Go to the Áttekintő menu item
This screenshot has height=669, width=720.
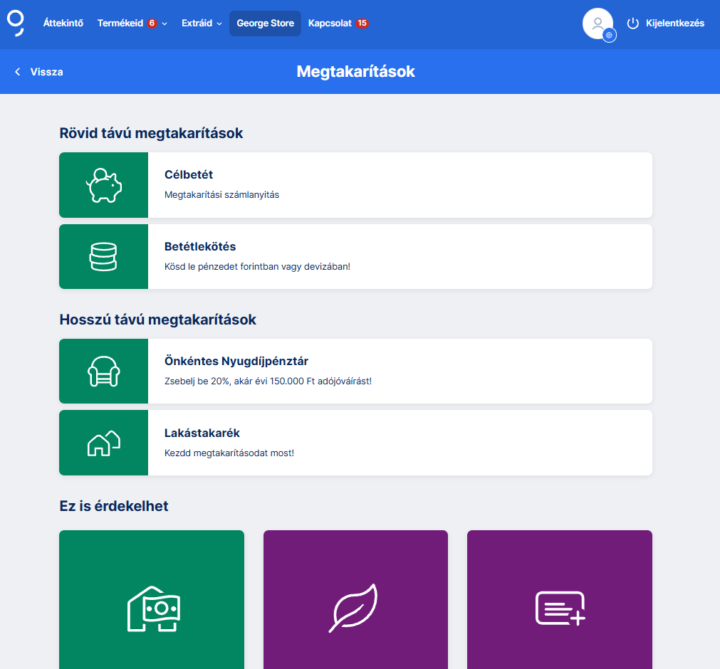coord(63,23)
